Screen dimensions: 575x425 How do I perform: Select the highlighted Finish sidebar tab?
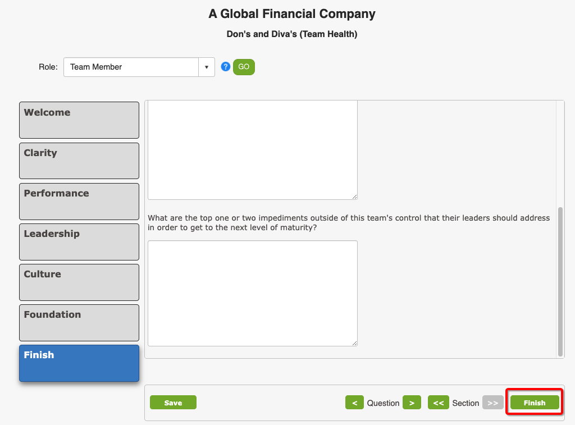(79, 363)
